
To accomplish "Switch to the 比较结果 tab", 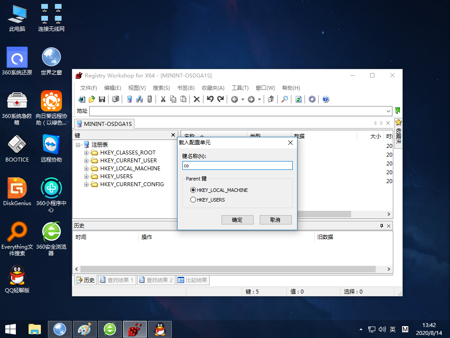I will coord(192,280).
